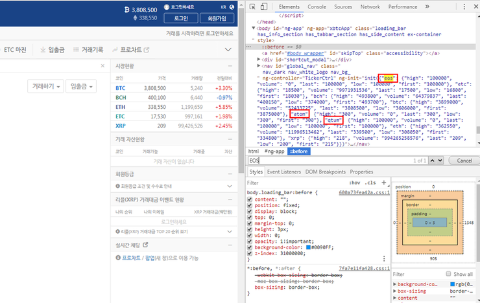
Task: Expand the background-color computed property
Action: (395, 284)
